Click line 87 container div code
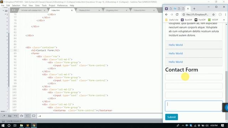 point(41,47)
